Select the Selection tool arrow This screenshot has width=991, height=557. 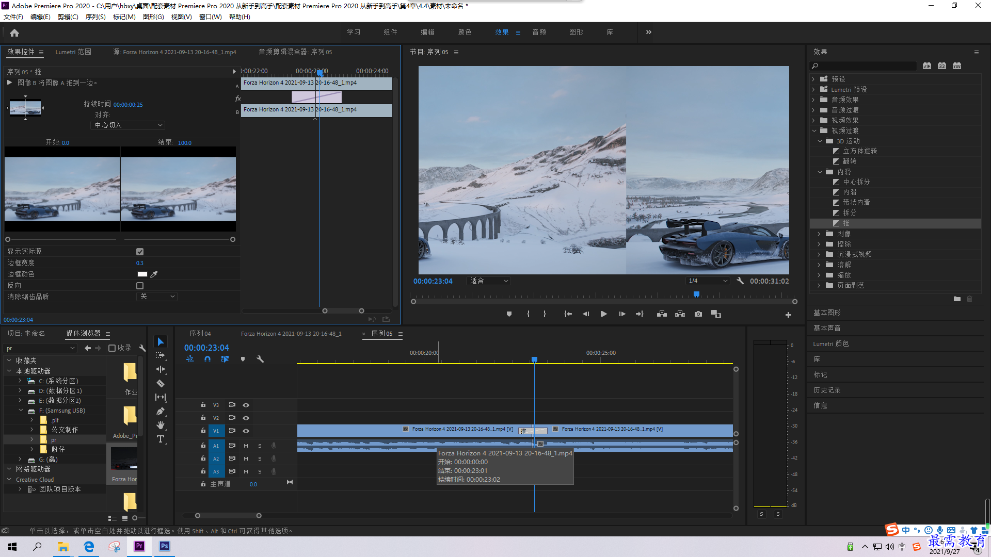coord(161,342)
